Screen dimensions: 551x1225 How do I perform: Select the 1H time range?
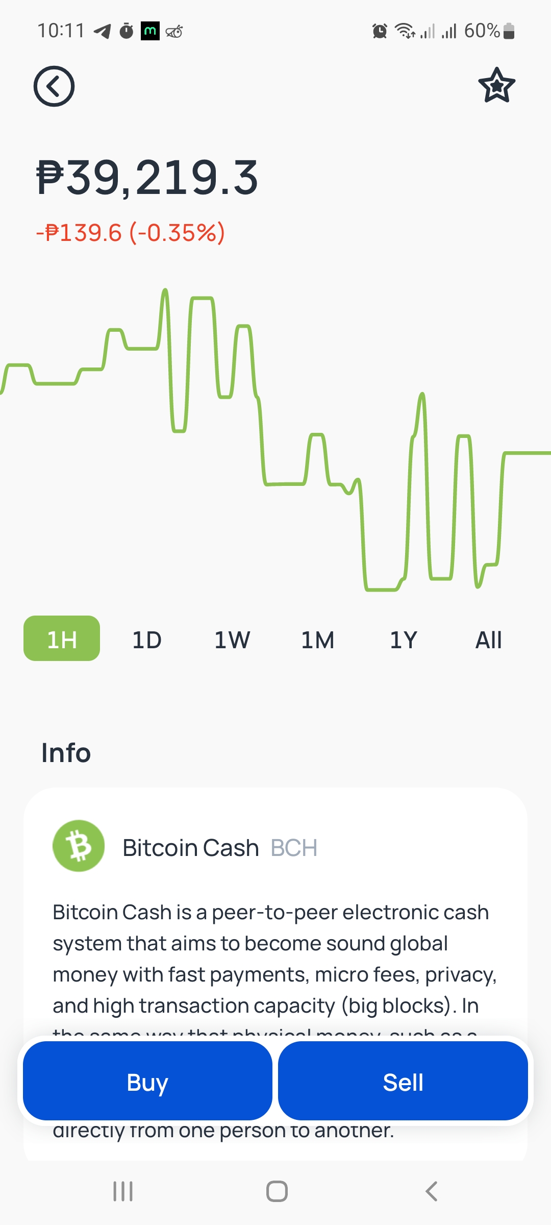coord(62,639)
